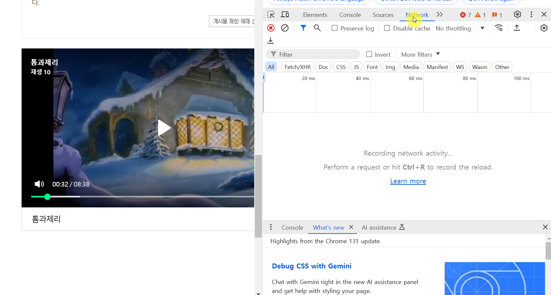Click the video time 00:32 / 08:38

71,184
